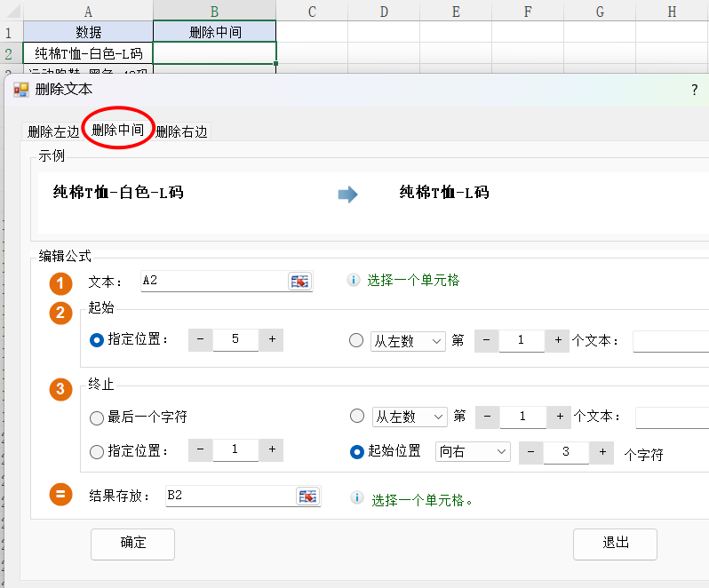Select the 终止 指定位置 radio option
Viewport: 709px width, 588px height.
97,451
